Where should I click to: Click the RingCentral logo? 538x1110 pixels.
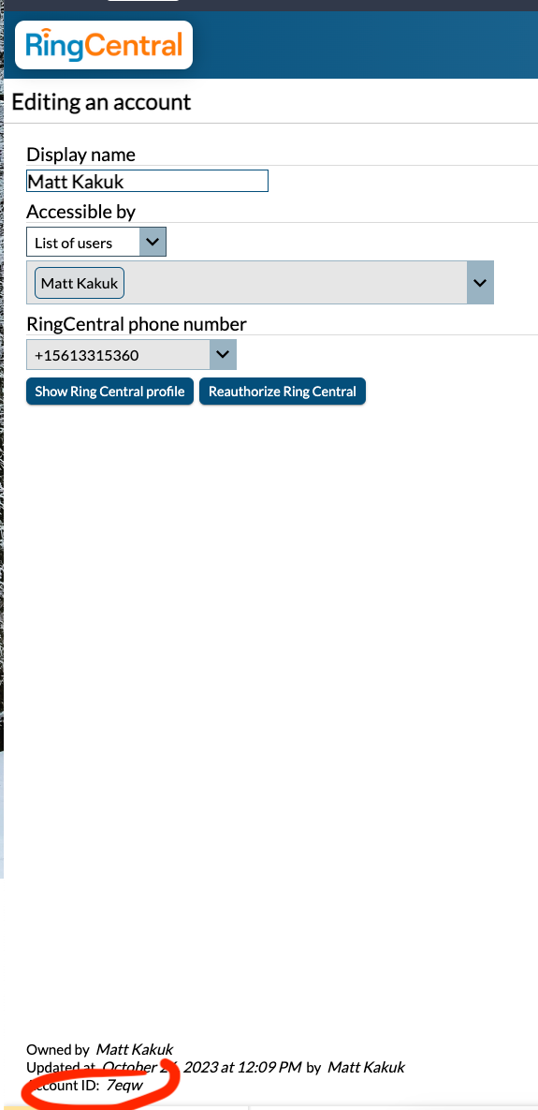click(104, 45)
